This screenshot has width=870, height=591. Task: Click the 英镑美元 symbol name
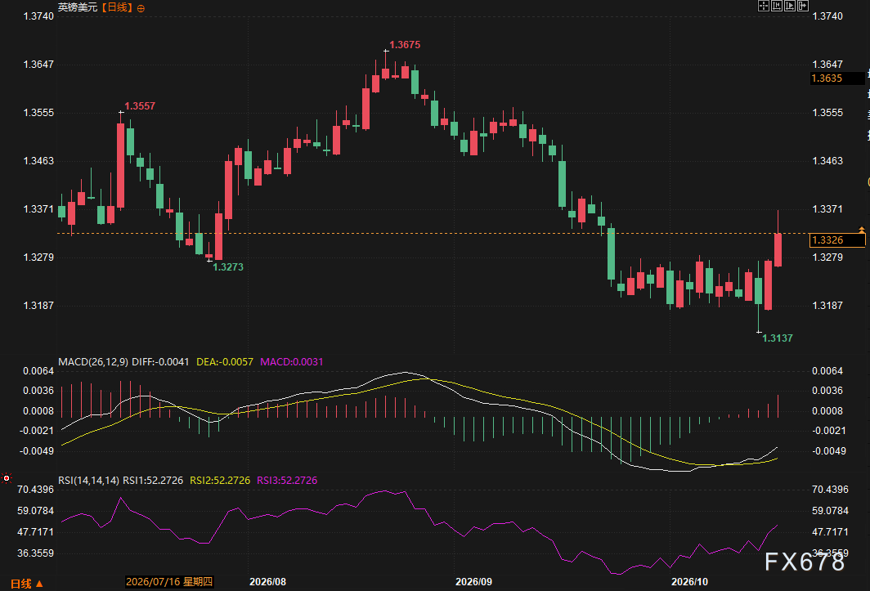pos(78,8)
